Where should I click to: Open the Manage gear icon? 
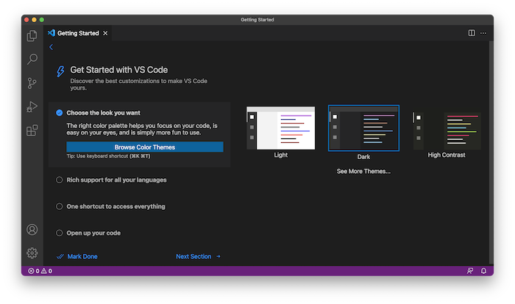[32, 253]
